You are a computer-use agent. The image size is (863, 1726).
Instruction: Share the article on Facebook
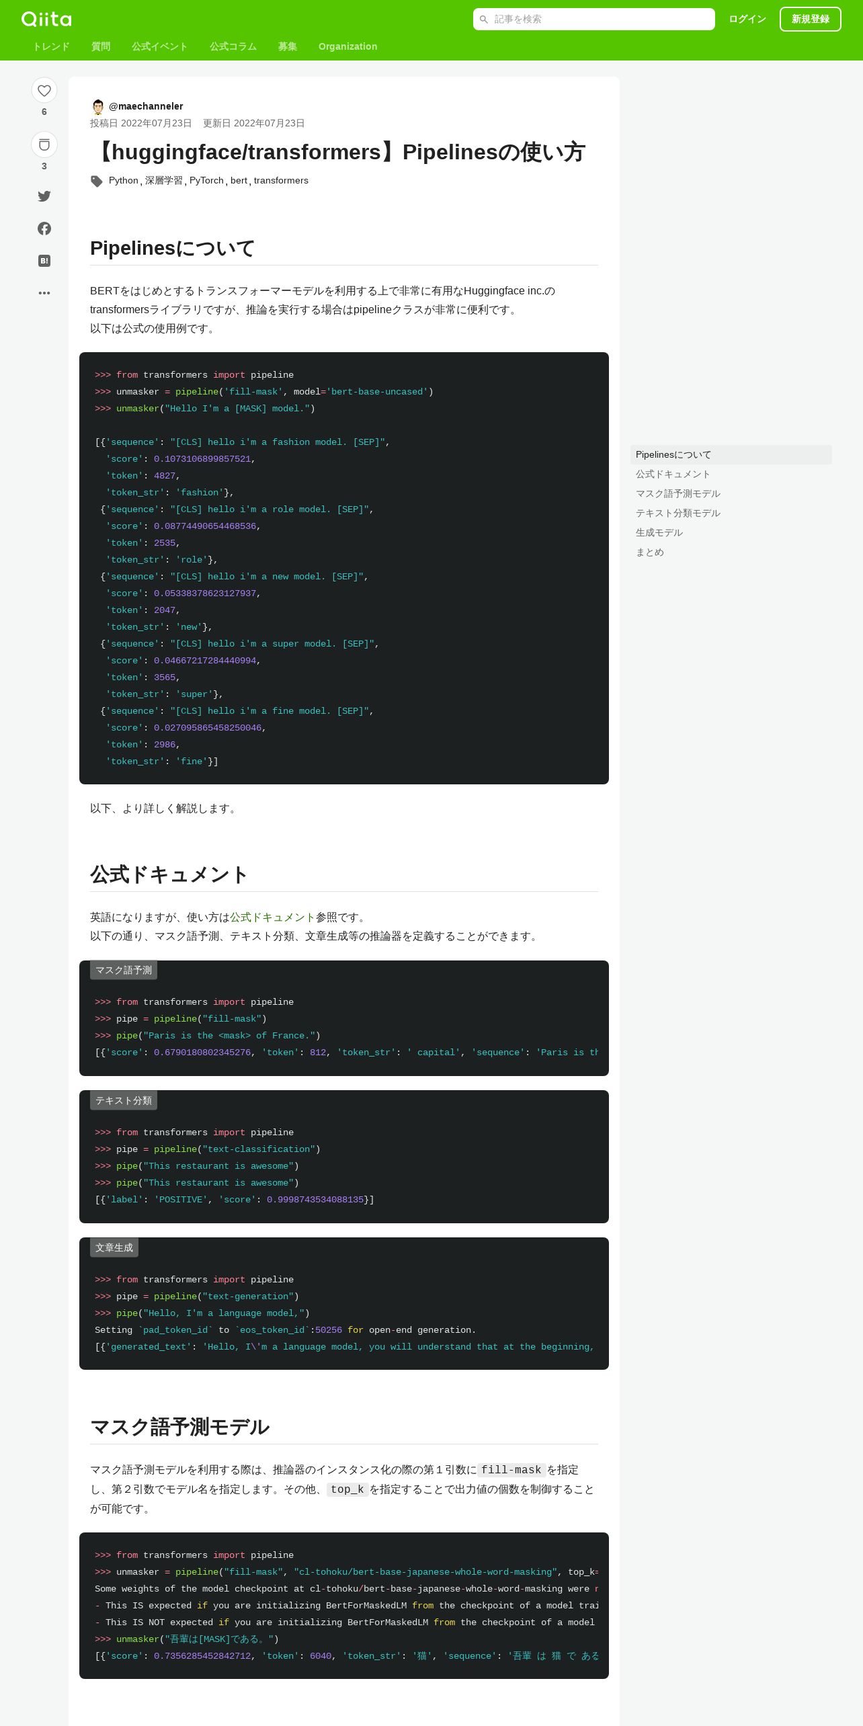(44, 229)
